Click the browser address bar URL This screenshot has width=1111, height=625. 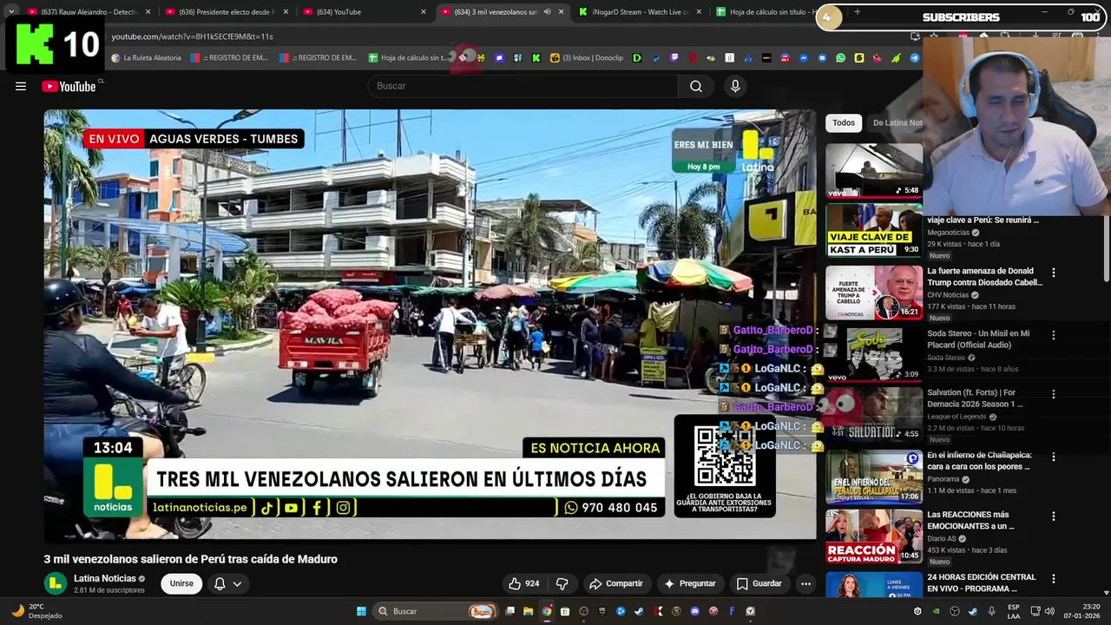192,36
